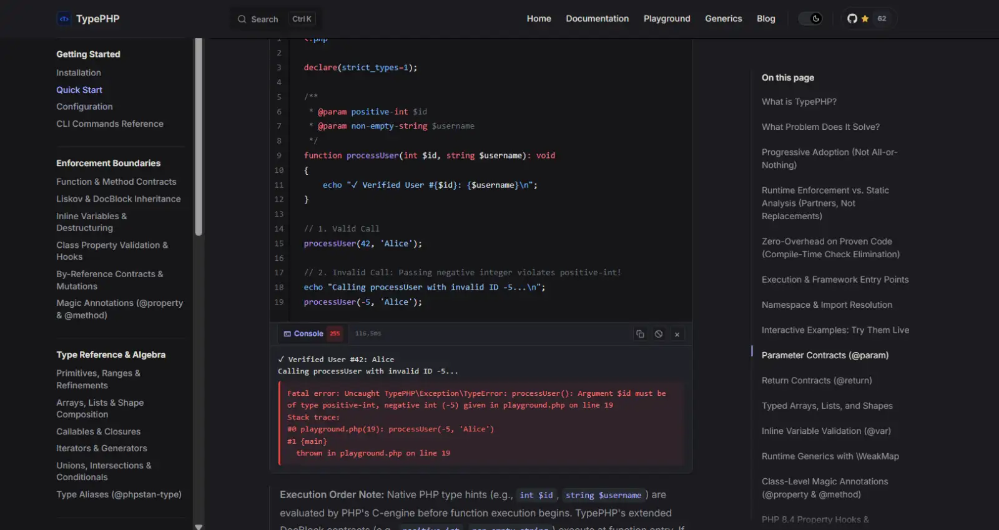This screenshot has height=530, width=999.
Task: Go to Function & Method Contracts
Action: [116, 182]
